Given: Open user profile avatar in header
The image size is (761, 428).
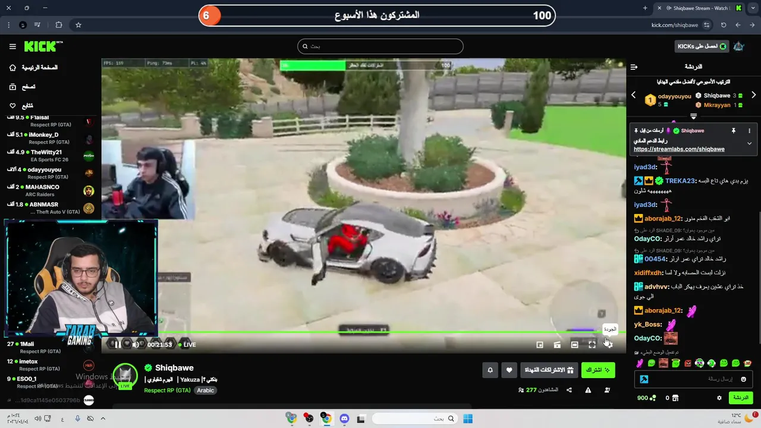Looking at the screenshot, I should point(739,46).
